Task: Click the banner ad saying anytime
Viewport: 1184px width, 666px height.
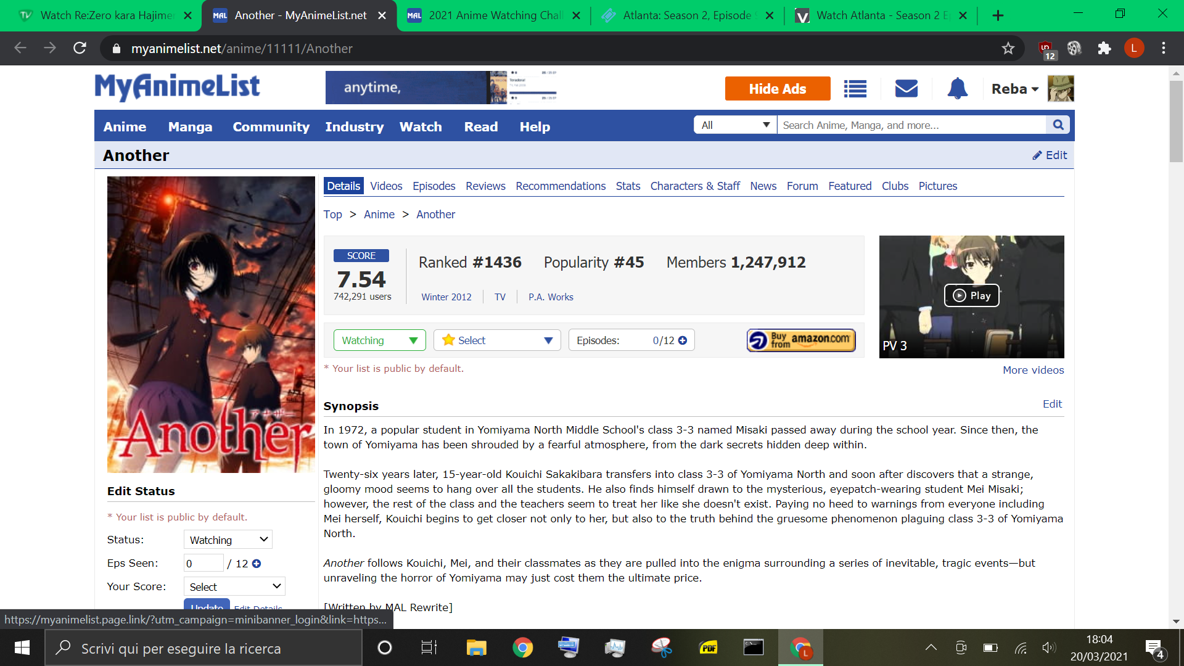Action: pyautogui.click(x=442, y=88)
